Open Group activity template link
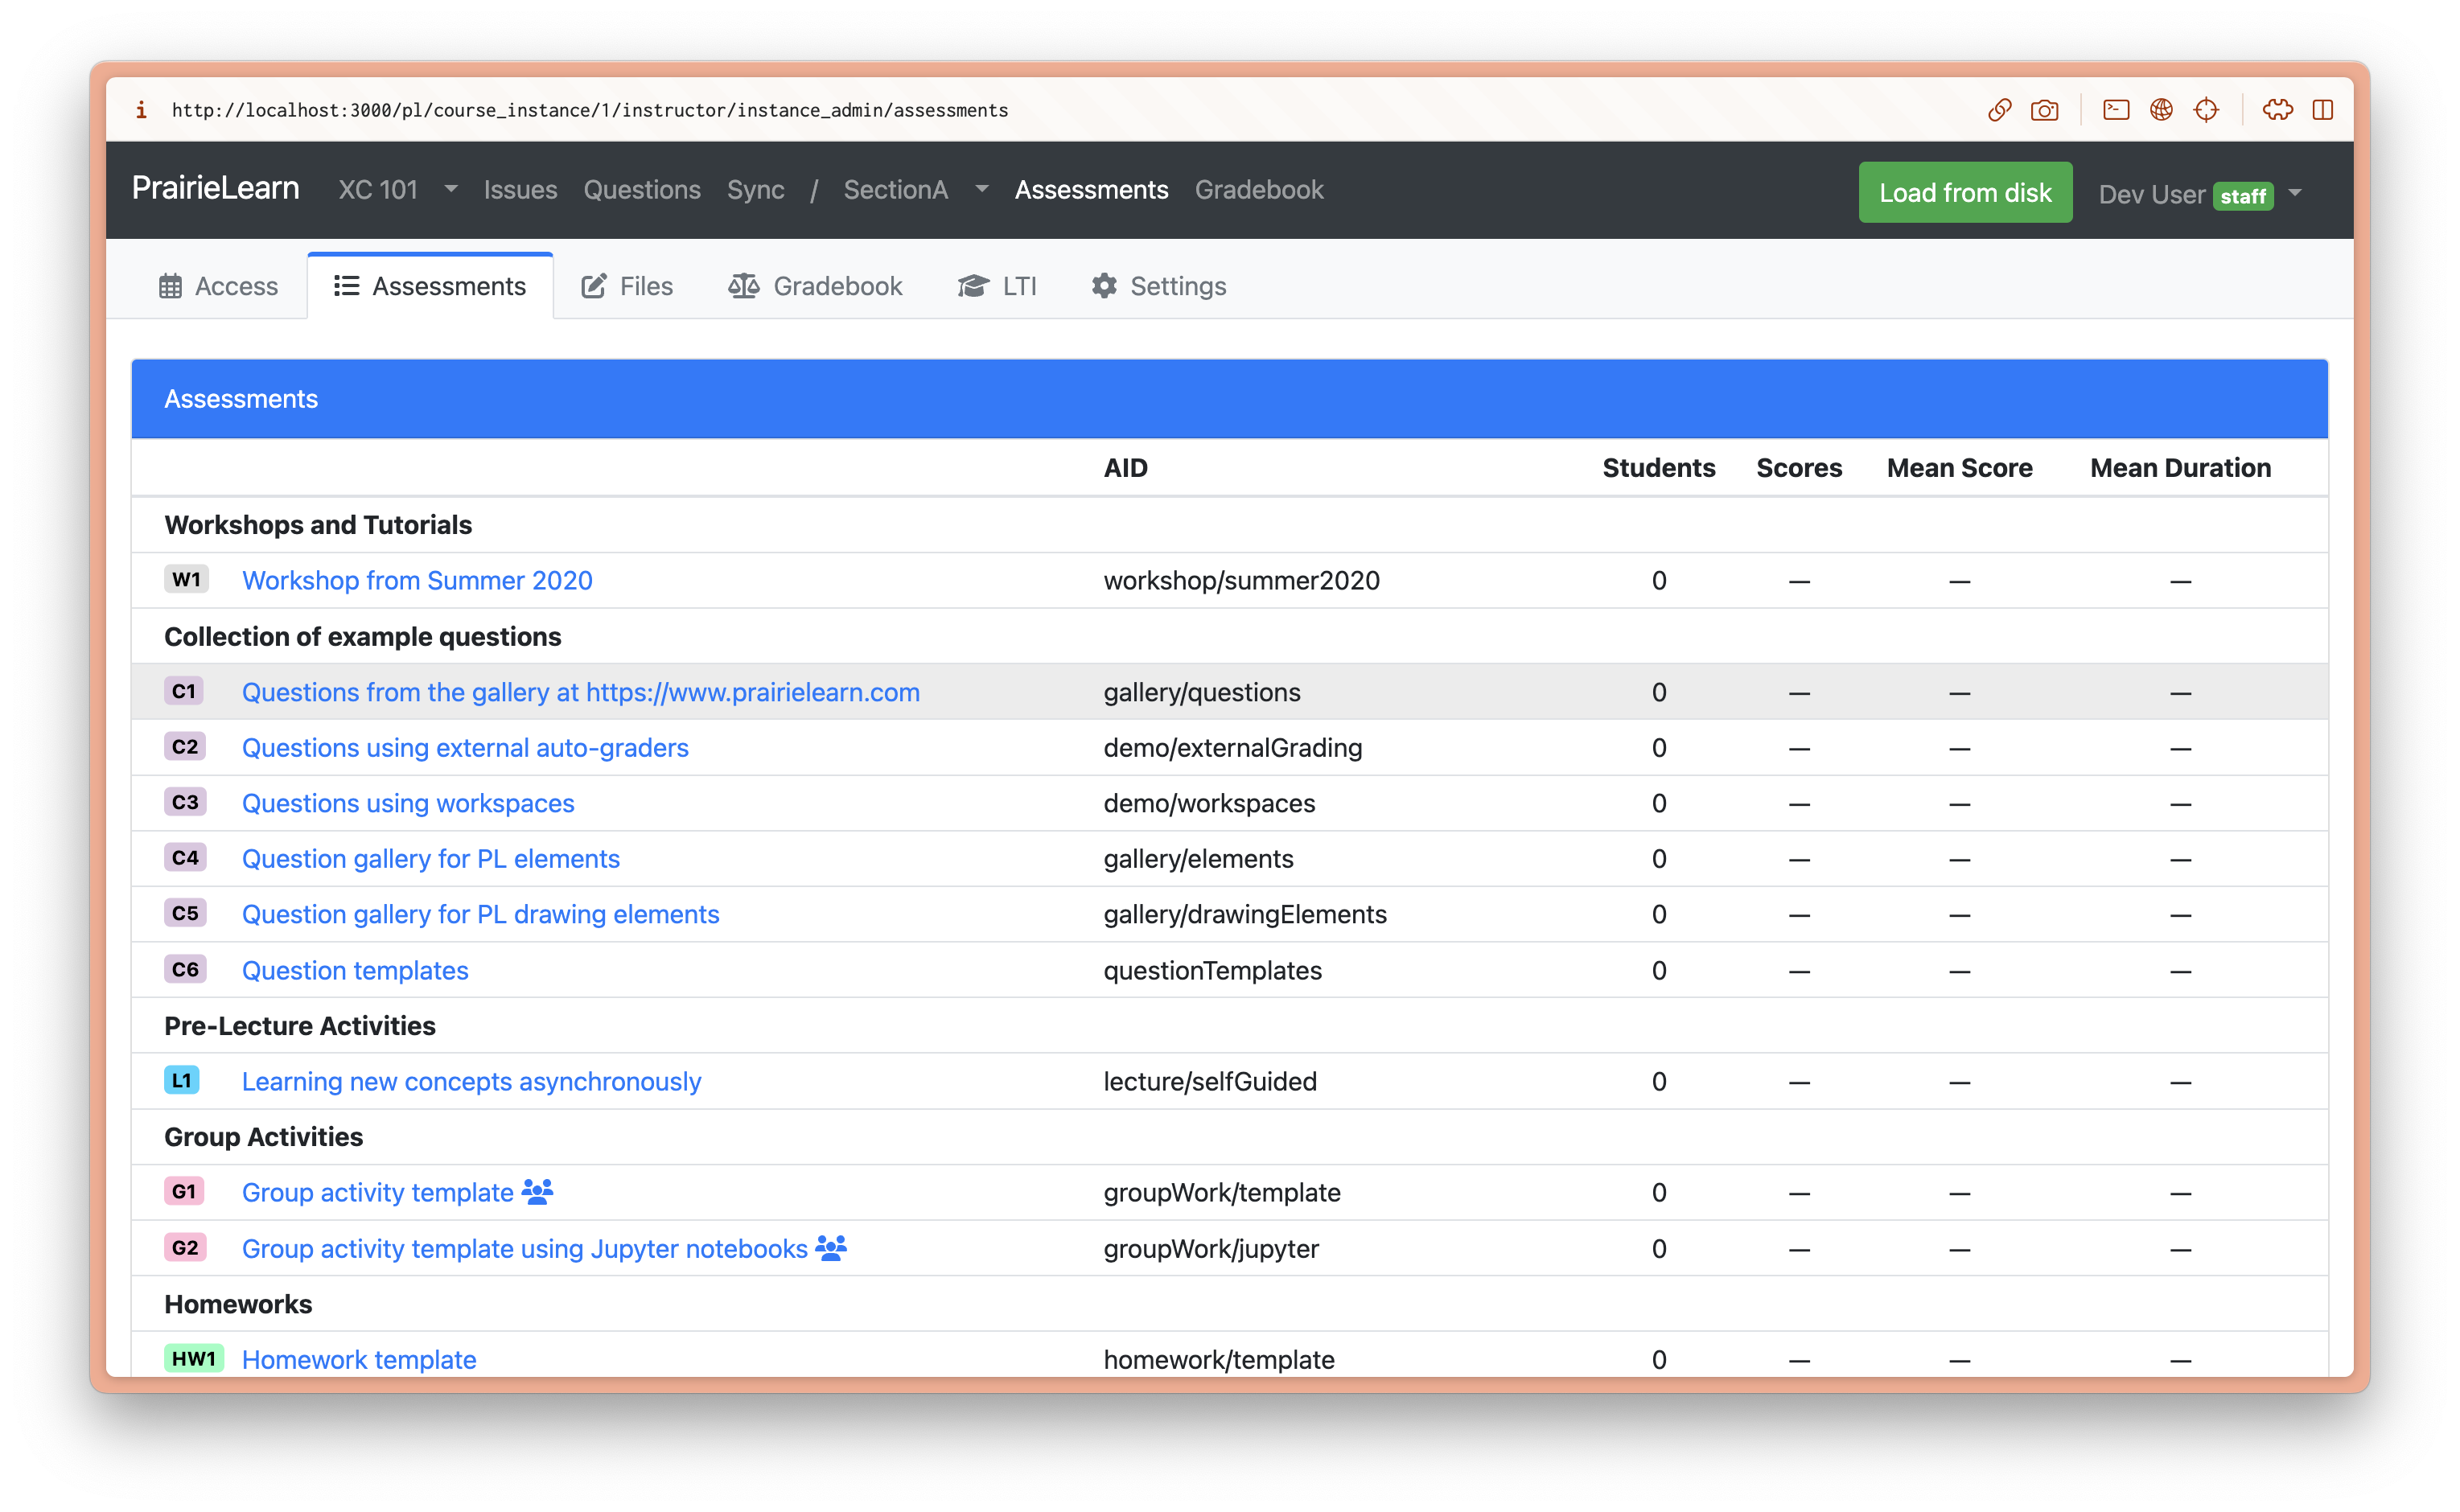Image resolution: width=2460 pixels, height=1512 pixels. tap(378, 1192)
